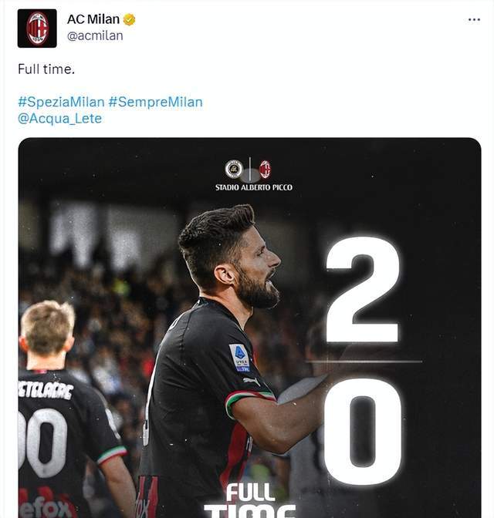
Task: Click the divider line between the scores
Action: click(364, 362)
